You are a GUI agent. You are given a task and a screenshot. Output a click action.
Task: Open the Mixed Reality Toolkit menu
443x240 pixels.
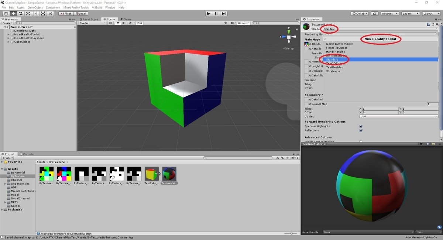[76, 7]
